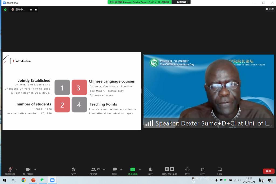Screen dimensions: 276x184
Task: Expand video options arrow next to camera
Action: [x=35, y=169]
